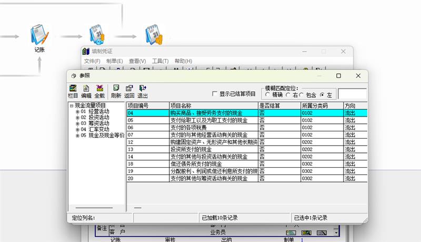Open the 文件(F) menu
The width and height of the screenshot is (421, 242).
point(92,61)
